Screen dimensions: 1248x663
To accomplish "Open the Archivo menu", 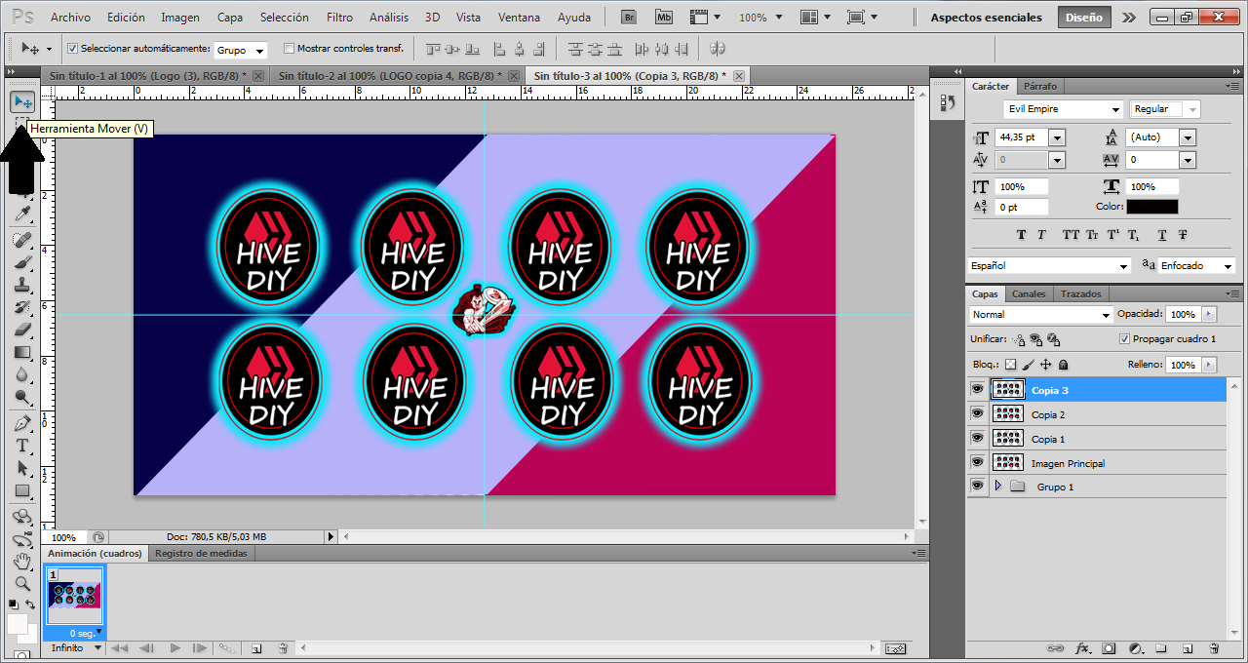I will click(70, 18).
